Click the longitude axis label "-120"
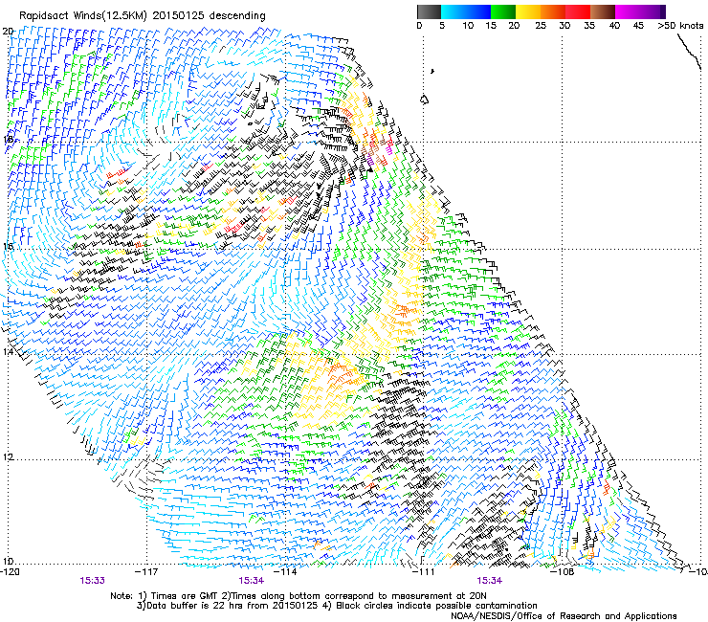 tap(10, 572)
